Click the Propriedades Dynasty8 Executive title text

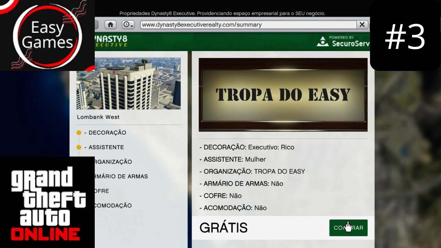(x=222, y=13)
